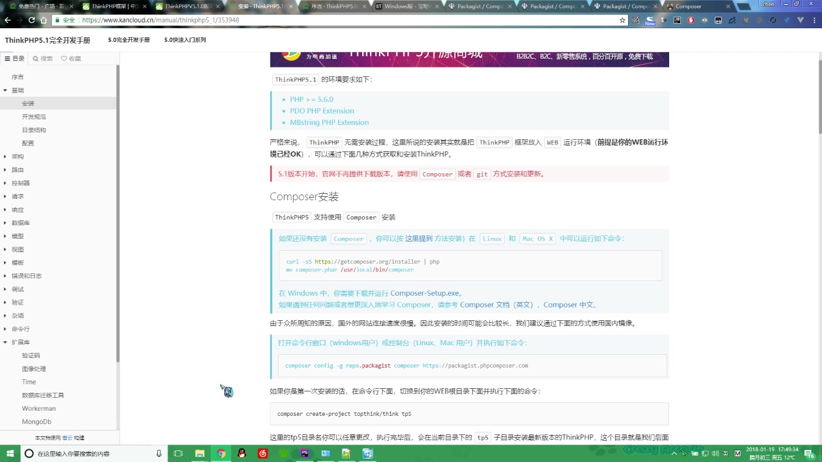Expand the 路由 section
This screenshot has height=462, width=822.
point(5,170)
